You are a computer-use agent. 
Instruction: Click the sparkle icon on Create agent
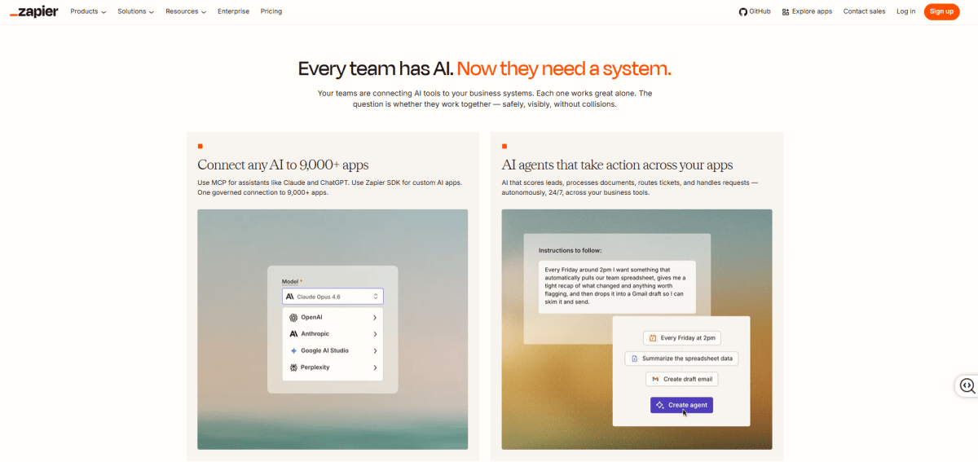click(660, 405)
